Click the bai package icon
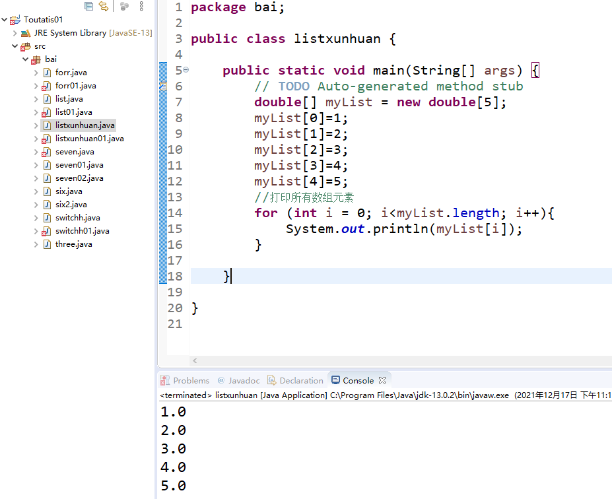 (x=36, y=59)
